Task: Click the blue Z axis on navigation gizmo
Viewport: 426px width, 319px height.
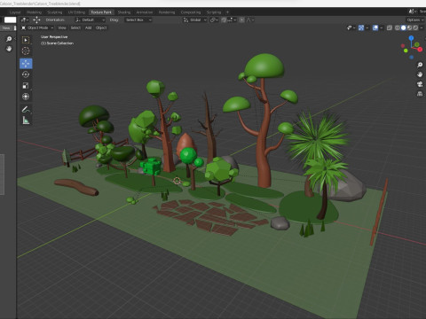Action: pos(411,38)
